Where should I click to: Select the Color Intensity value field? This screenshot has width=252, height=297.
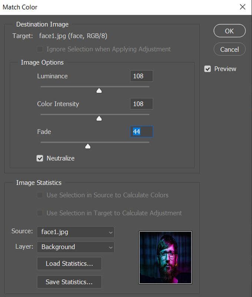click(x=141, y=104)
